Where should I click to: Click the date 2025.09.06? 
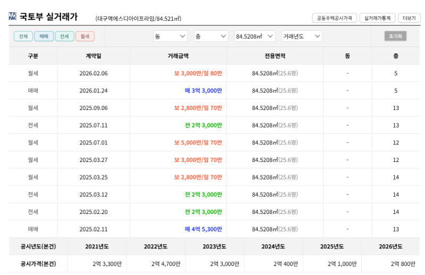[x=93, y=108]
